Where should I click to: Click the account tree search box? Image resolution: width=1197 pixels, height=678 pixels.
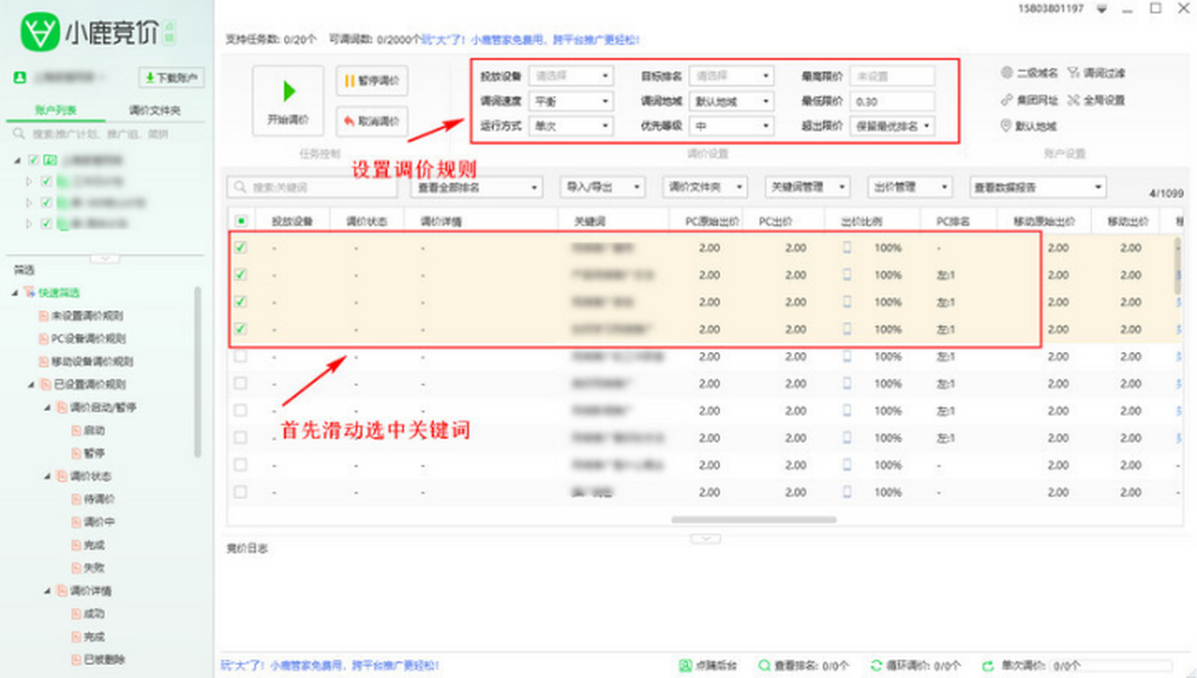tap(105, 133)
